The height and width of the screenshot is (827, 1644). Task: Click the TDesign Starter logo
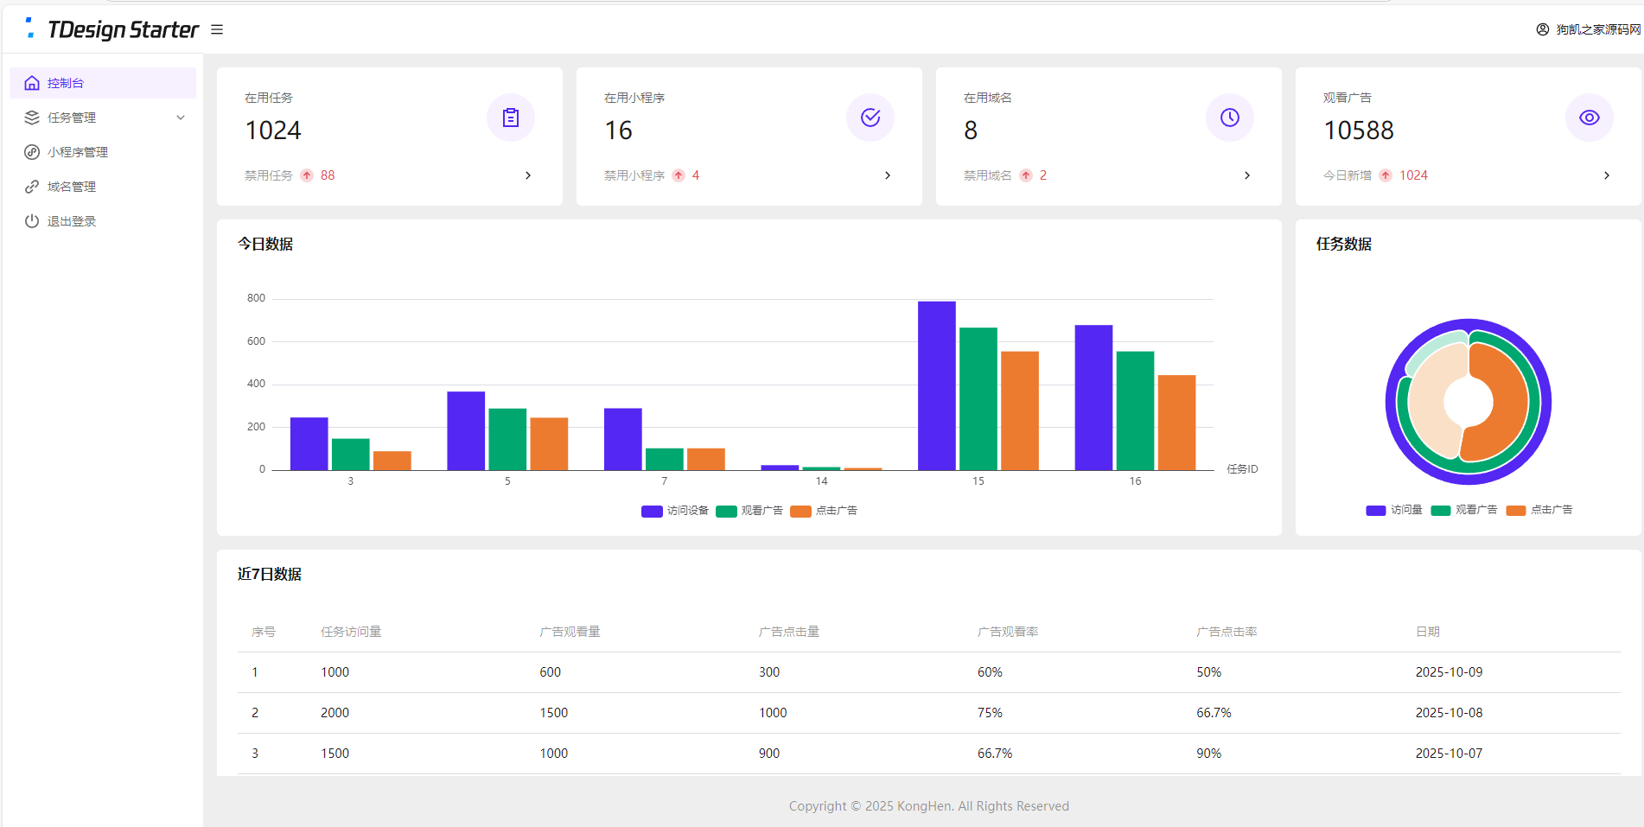(x=113, y=29)
